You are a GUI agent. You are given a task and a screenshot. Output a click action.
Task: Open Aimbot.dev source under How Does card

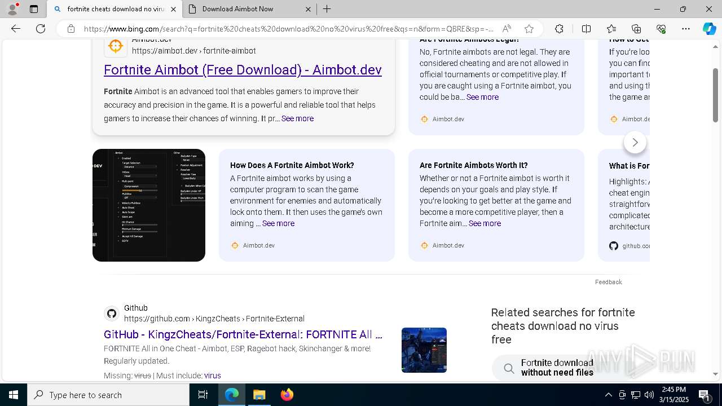253,245
